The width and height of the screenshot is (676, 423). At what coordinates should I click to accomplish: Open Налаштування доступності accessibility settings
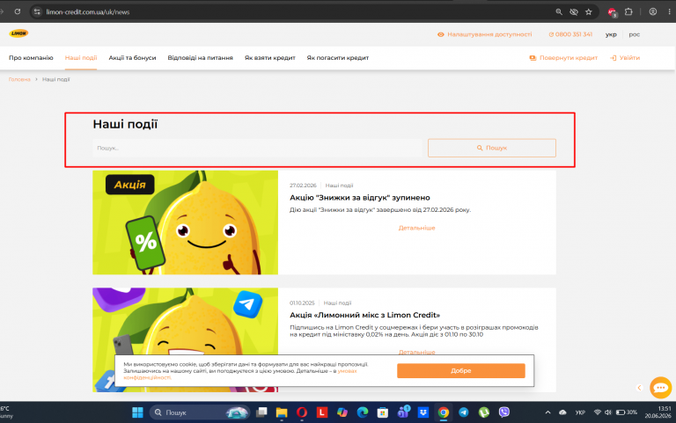click(x=485, y=34)
